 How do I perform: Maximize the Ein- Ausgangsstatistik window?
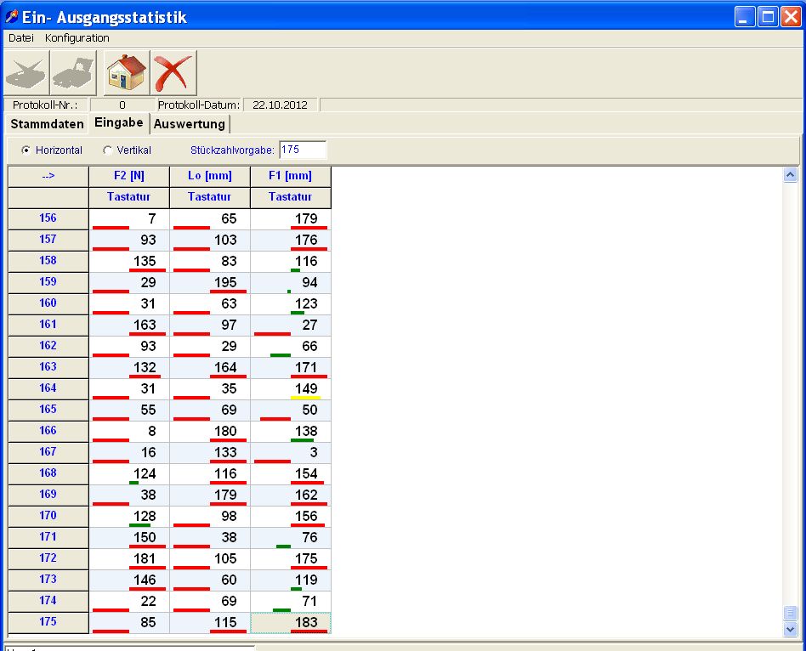pos(768,17)
